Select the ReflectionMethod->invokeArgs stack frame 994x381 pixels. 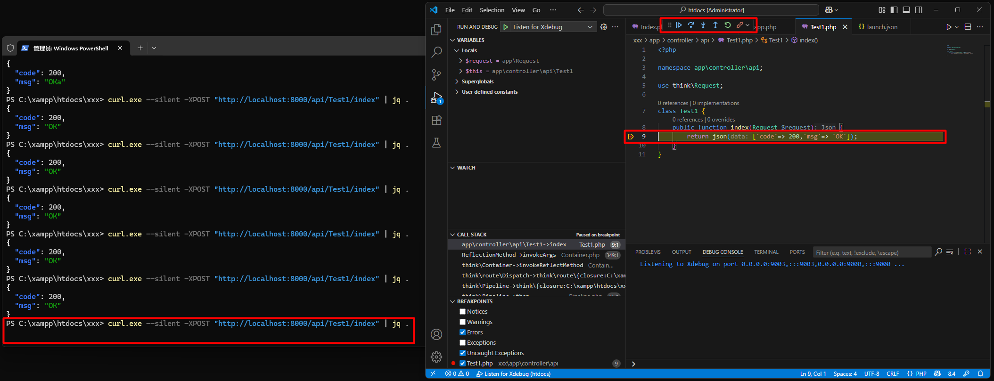[x=536, y=255]
